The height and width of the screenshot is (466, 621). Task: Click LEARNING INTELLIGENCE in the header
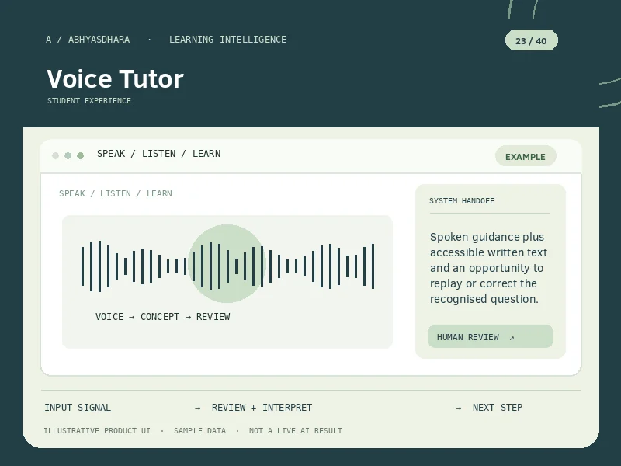coord(227,40)
